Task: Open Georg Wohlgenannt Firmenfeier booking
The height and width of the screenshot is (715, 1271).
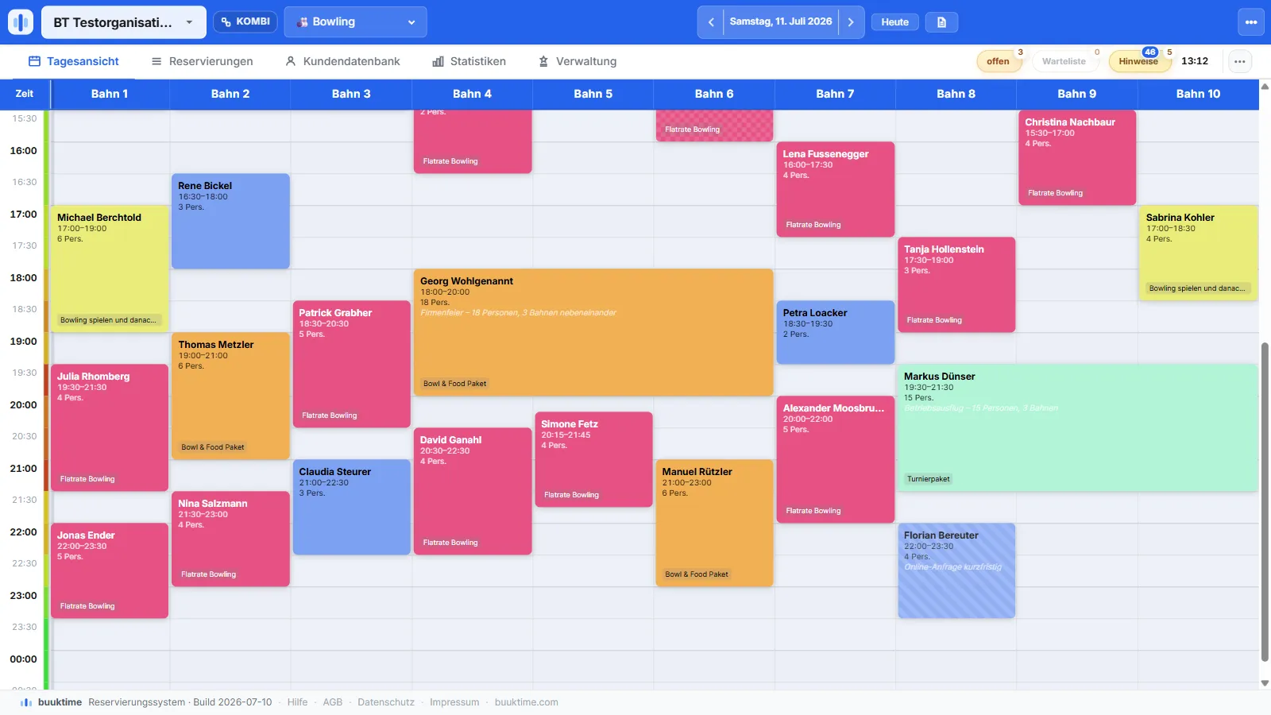Action: (593, 332)
